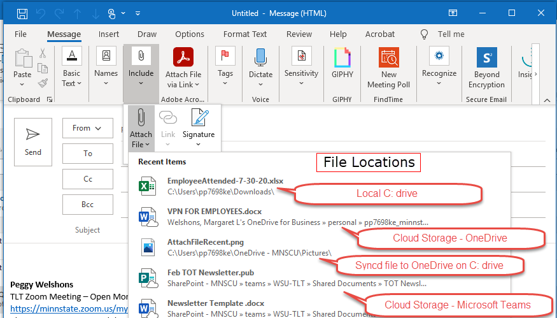
Task: Click the Word cloud icon for VPN FOR EMPLOYEES
Action: (x=148, y=217)
